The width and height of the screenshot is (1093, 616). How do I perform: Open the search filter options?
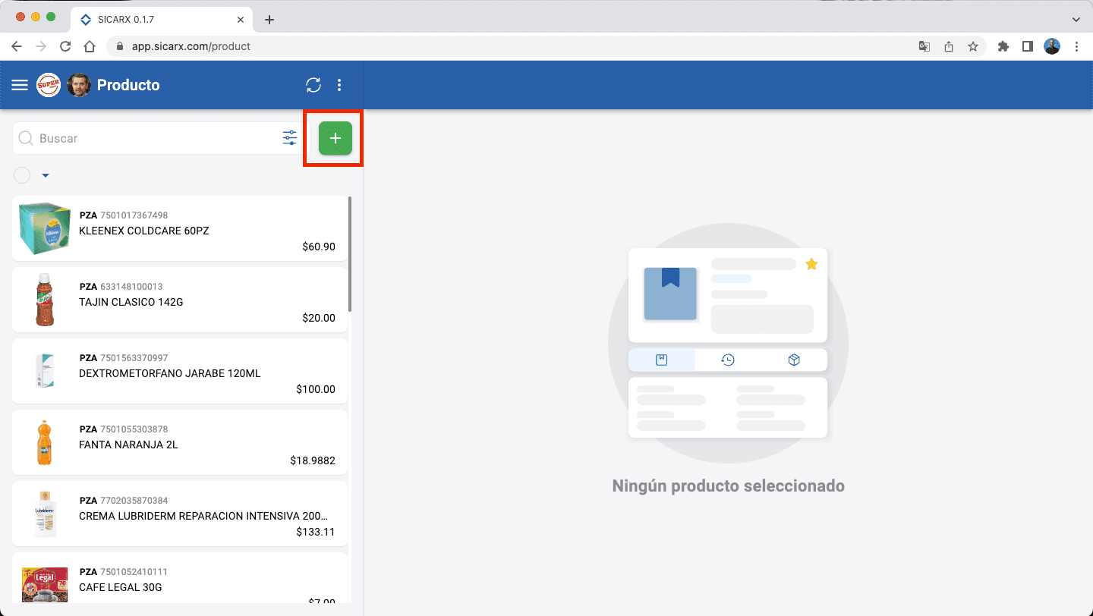tap(289, 138)
